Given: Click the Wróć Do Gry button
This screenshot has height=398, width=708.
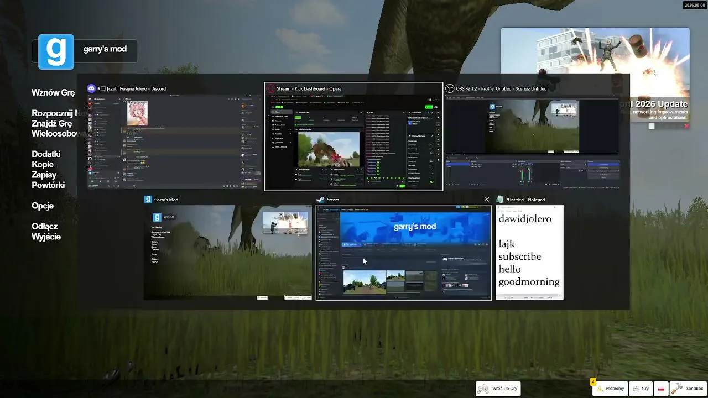Looking at the screenshot, I should click(x=498, y=389).
